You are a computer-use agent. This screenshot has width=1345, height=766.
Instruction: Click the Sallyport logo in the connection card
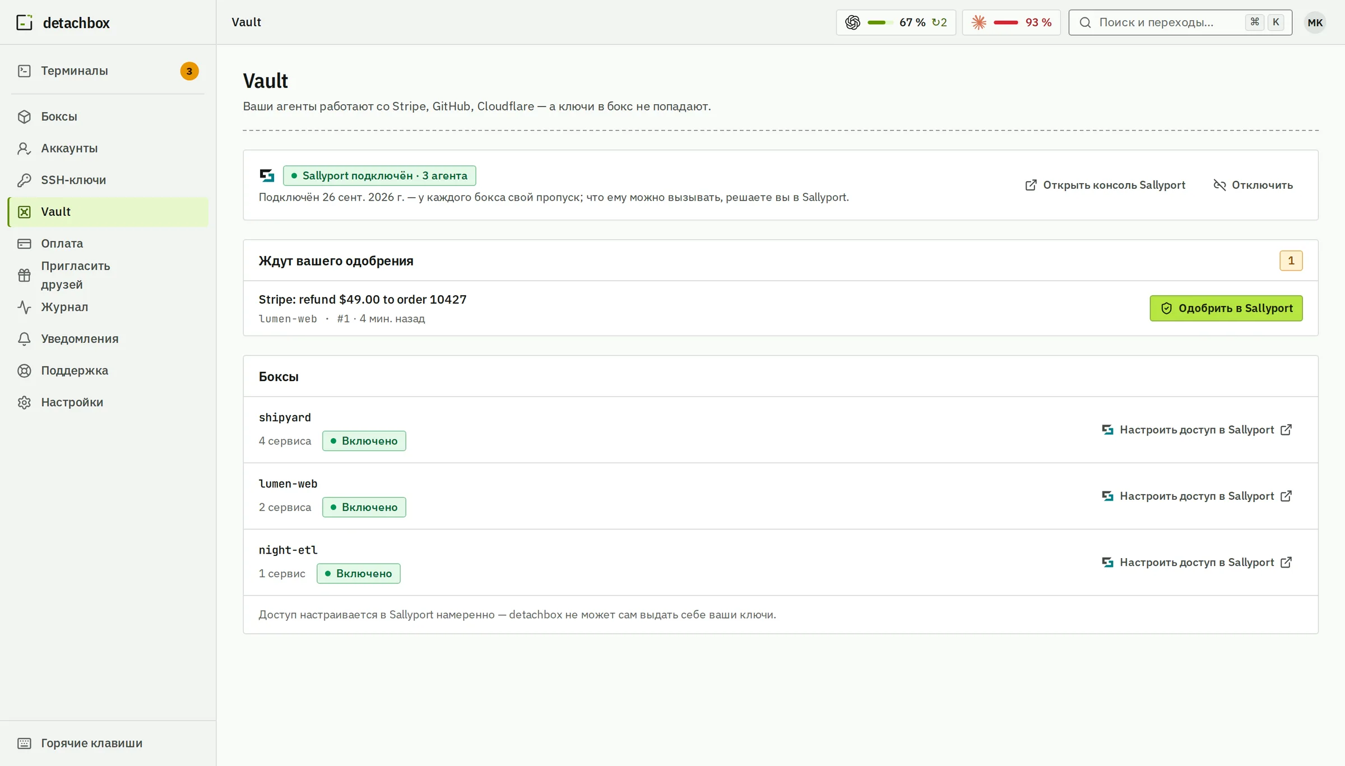tap(267, 175)
